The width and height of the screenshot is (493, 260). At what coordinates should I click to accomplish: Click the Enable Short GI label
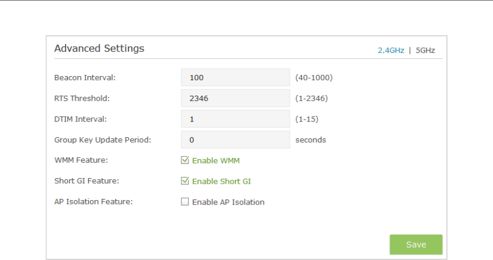coord(221,181)
